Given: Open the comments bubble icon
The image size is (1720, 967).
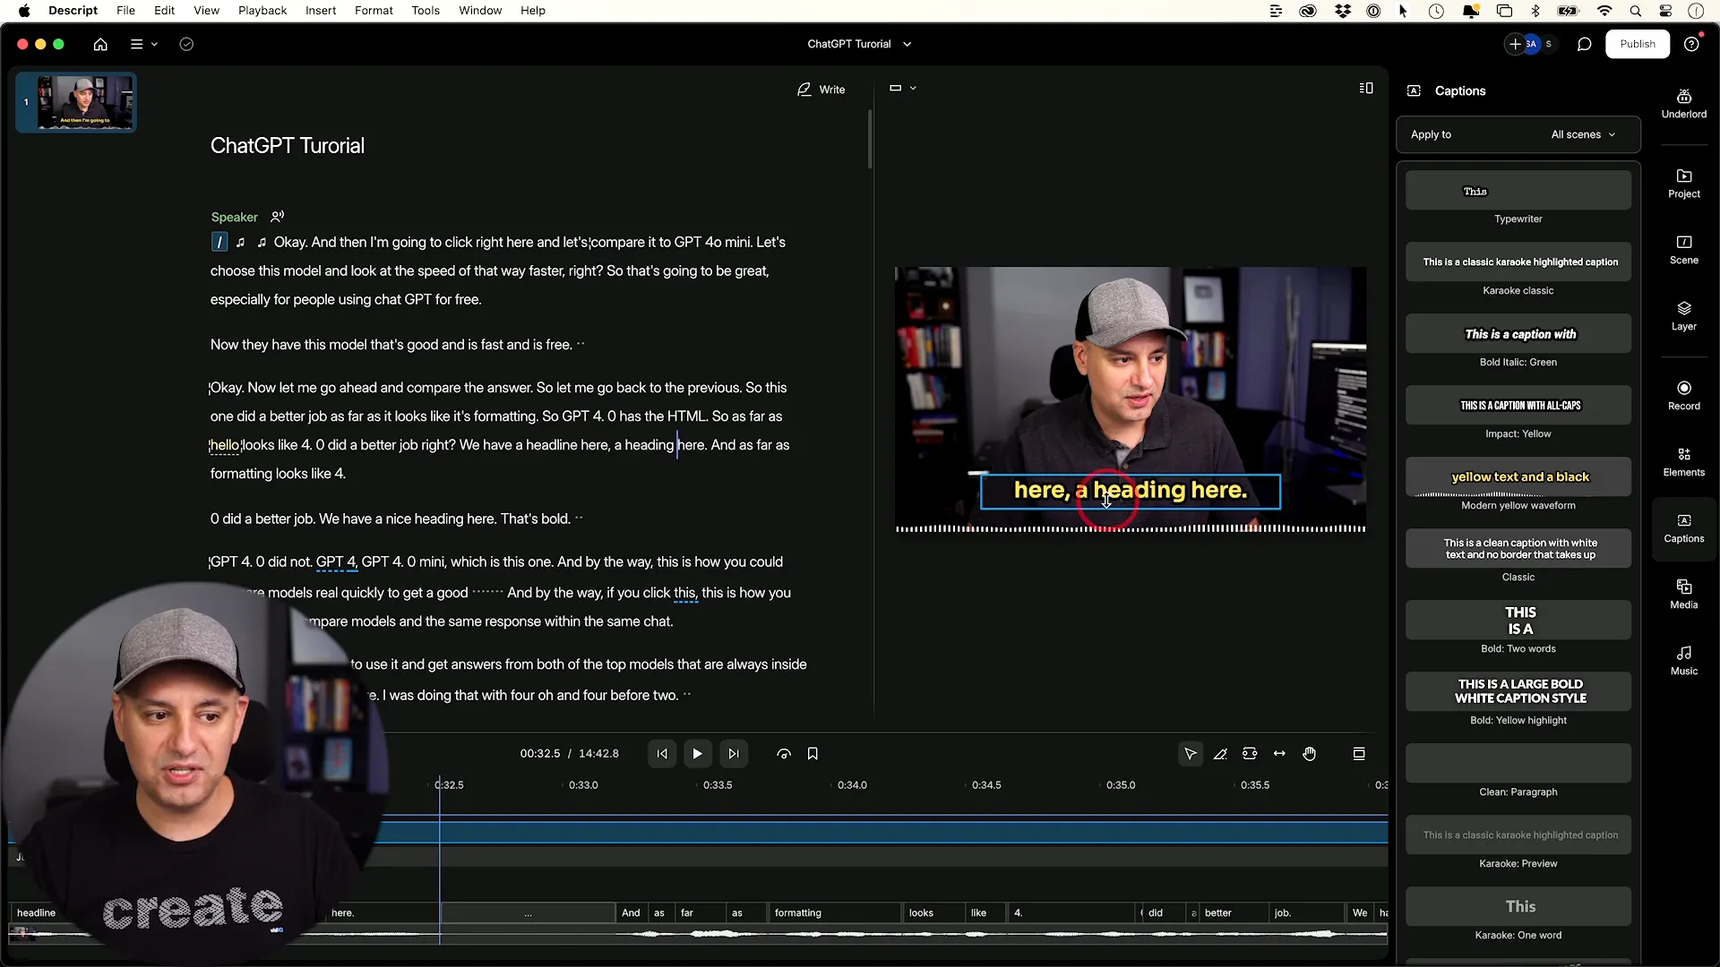Looking at the screenshot, I should coord(1584,44).
